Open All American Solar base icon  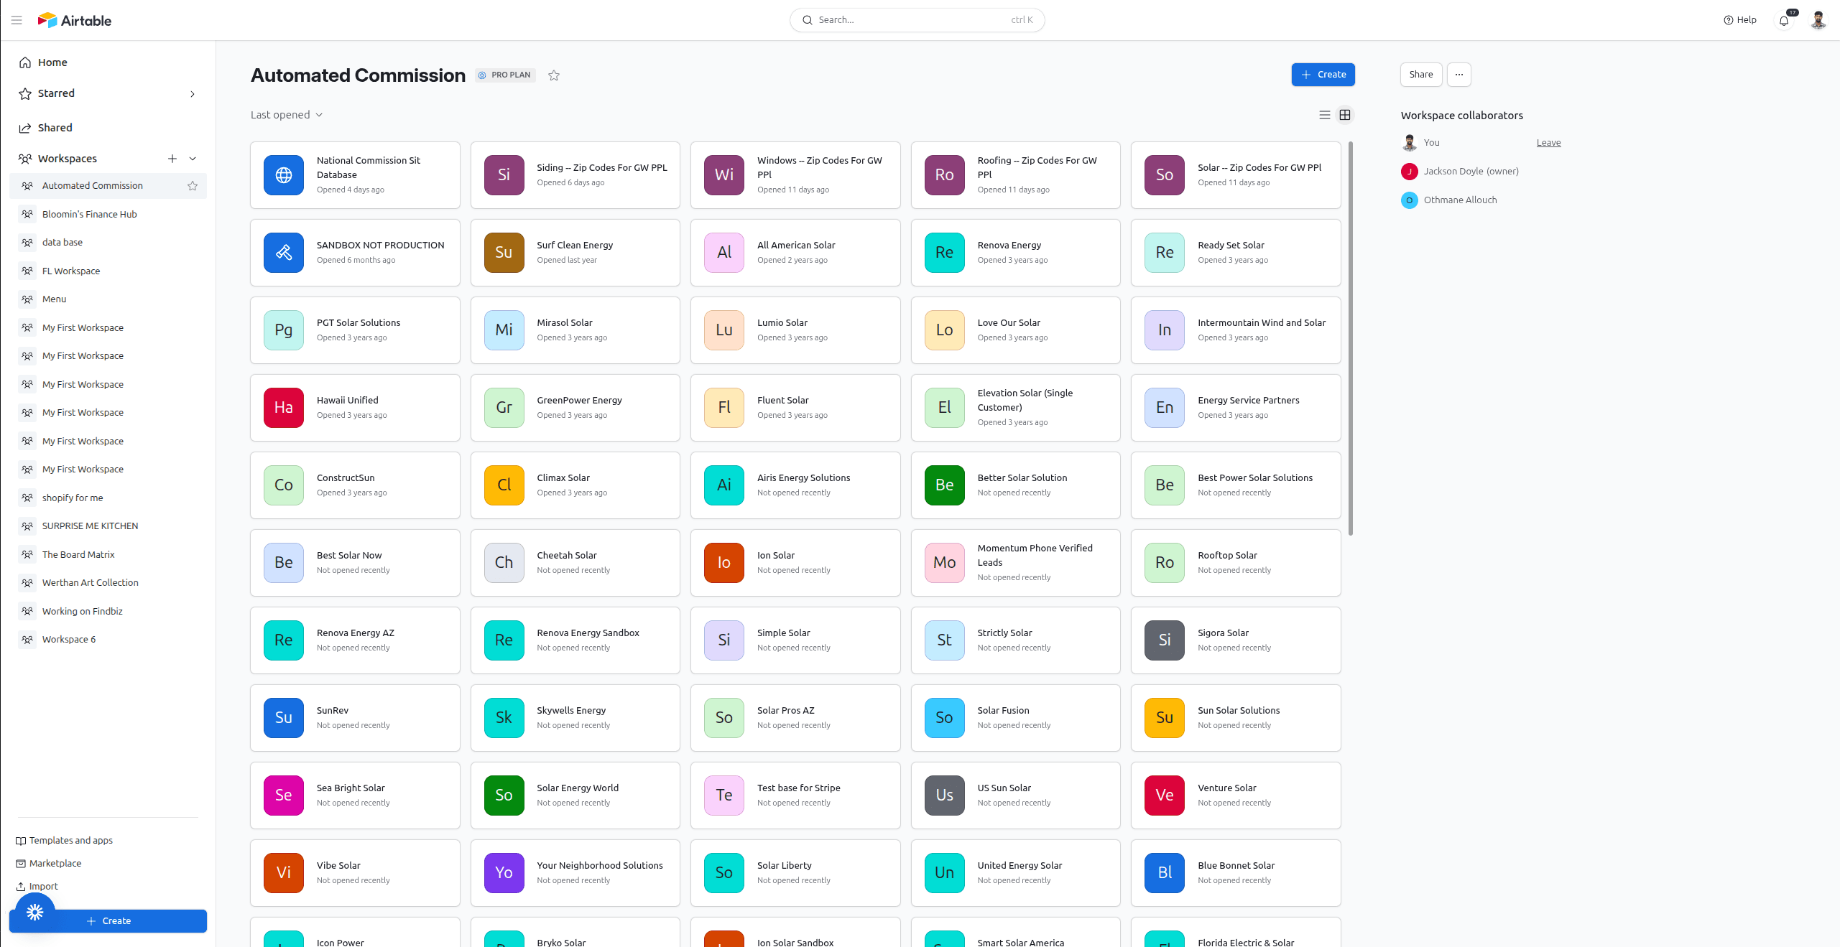(724, 253)
